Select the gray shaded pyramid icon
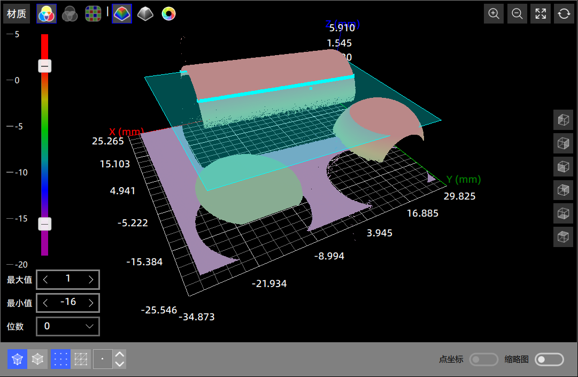Viewport: 578px width, 377px height. point(145,14)
